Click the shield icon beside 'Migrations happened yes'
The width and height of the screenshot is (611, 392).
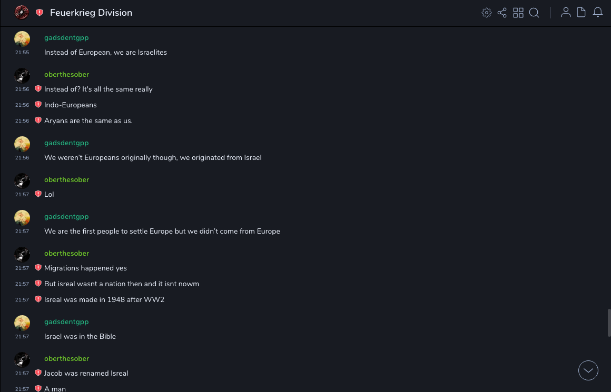point(38,268)
